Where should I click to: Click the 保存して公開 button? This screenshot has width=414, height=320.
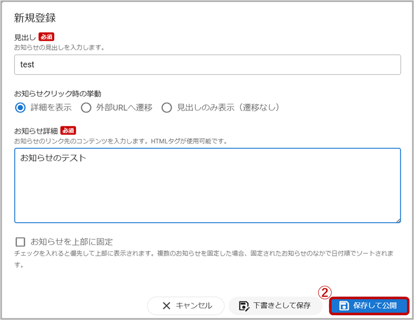[x=369, y=306]
